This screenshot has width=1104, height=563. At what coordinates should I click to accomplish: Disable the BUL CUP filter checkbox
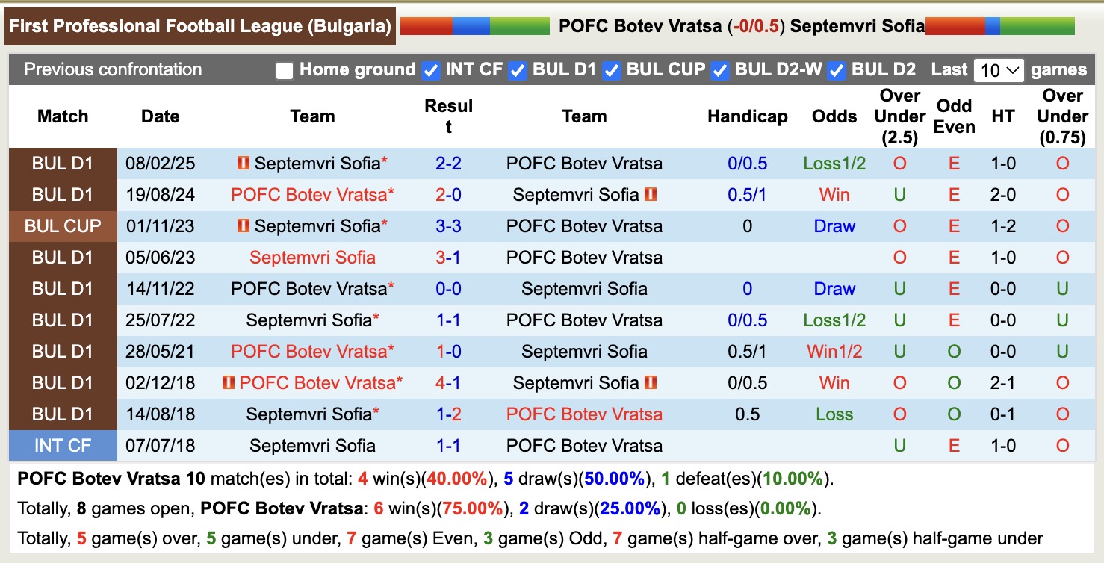pos(612,70)
